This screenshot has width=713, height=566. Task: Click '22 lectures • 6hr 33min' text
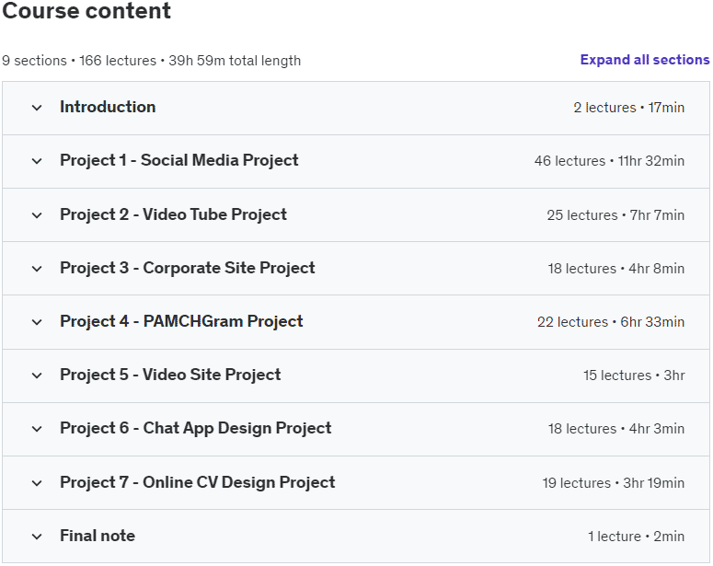[611, 322]
